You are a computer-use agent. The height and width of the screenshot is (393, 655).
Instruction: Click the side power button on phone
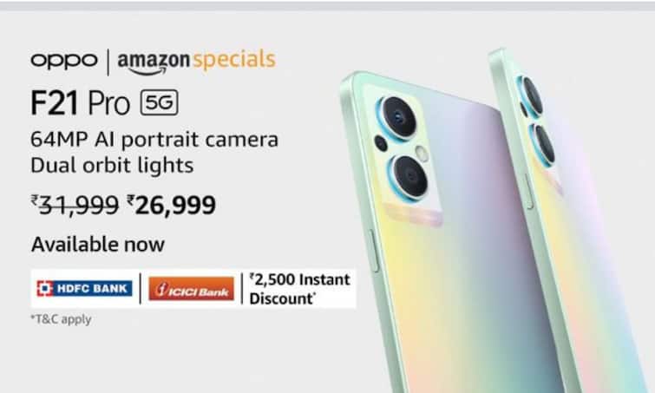pos(374,251)
